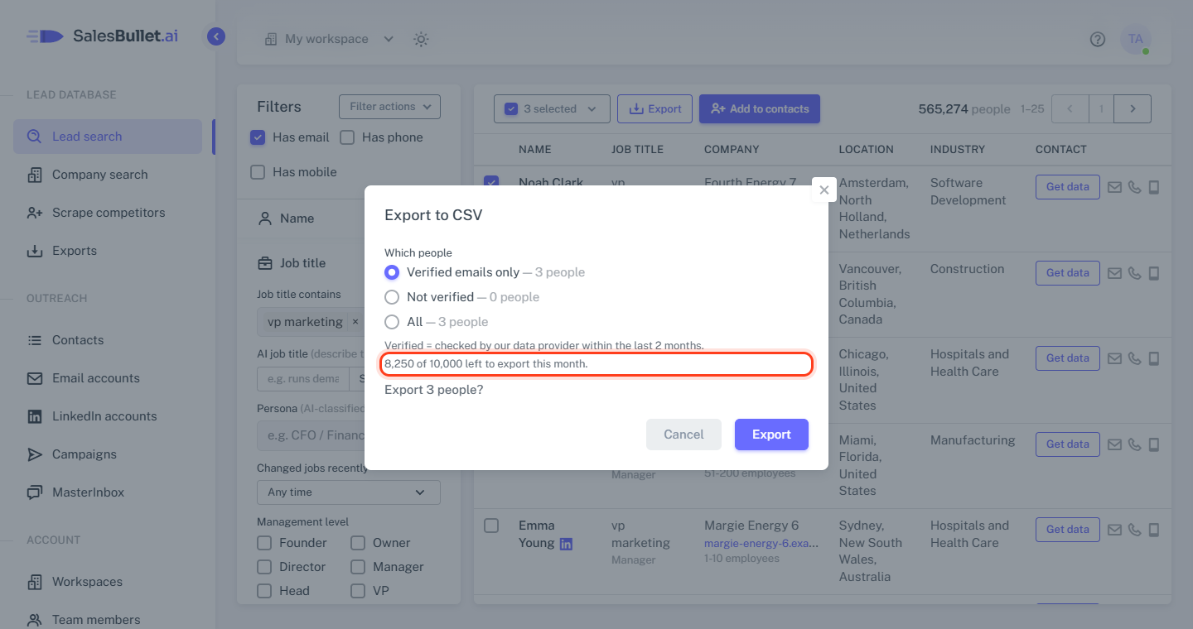1193x629 pixels.
Task: Open the Filter actions dropdown
Action: (x=389, y=107)
